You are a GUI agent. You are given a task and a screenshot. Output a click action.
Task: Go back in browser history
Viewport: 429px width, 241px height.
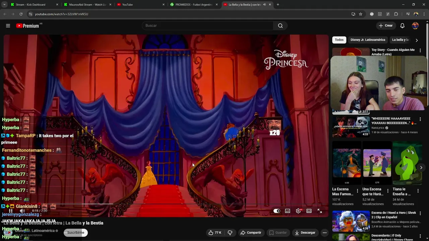pyautogui.click(x=5, y=14)
